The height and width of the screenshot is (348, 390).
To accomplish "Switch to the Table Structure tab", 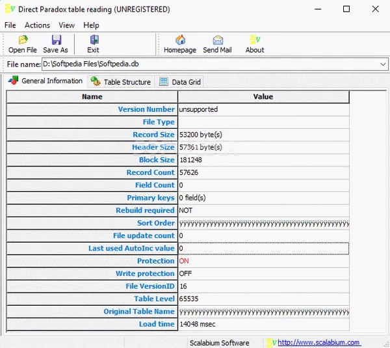I will (122, 82).
